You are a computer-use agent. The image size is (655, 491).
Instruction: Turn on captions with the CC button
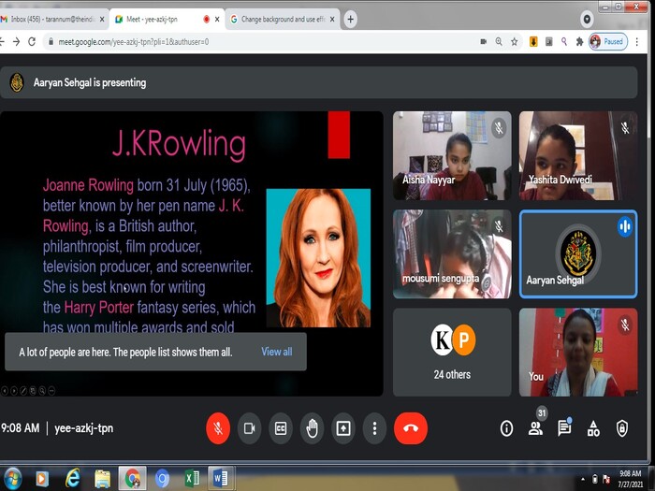[x=281, y=428]
